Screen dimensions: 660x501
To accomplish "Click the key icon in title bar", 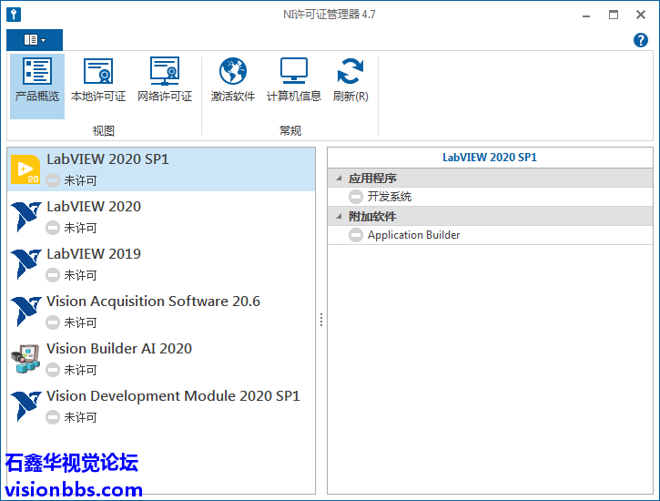I will (14, 15).
